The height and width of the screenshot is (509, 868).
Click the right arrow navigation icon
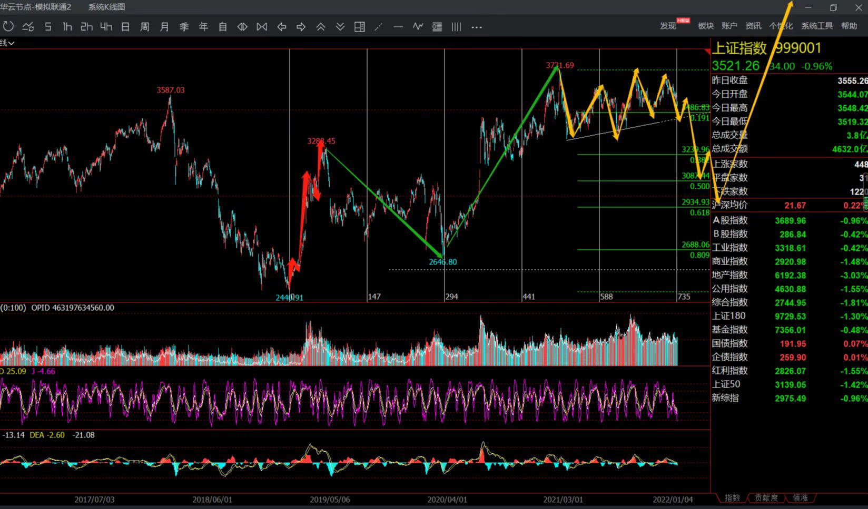pyautogui.click(x=301, y=26)
